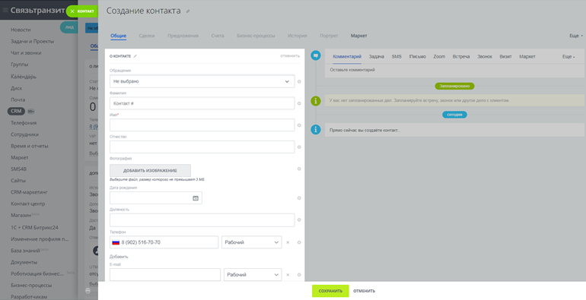Image resolution: width=586 pixels, height=300 pixels.
Task: Expand top Еще menu in contact tabs
Action: coord(576,36)
